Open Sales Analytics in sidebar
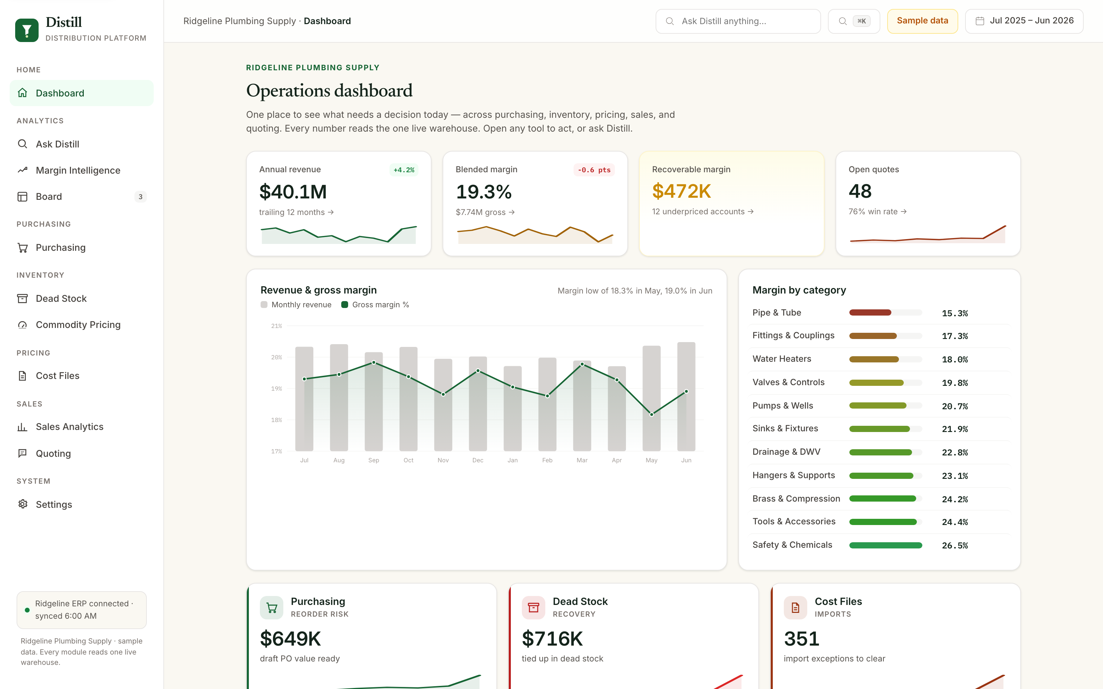The width and height of the screenshot is (1103, 689). [x=82, y=426]
